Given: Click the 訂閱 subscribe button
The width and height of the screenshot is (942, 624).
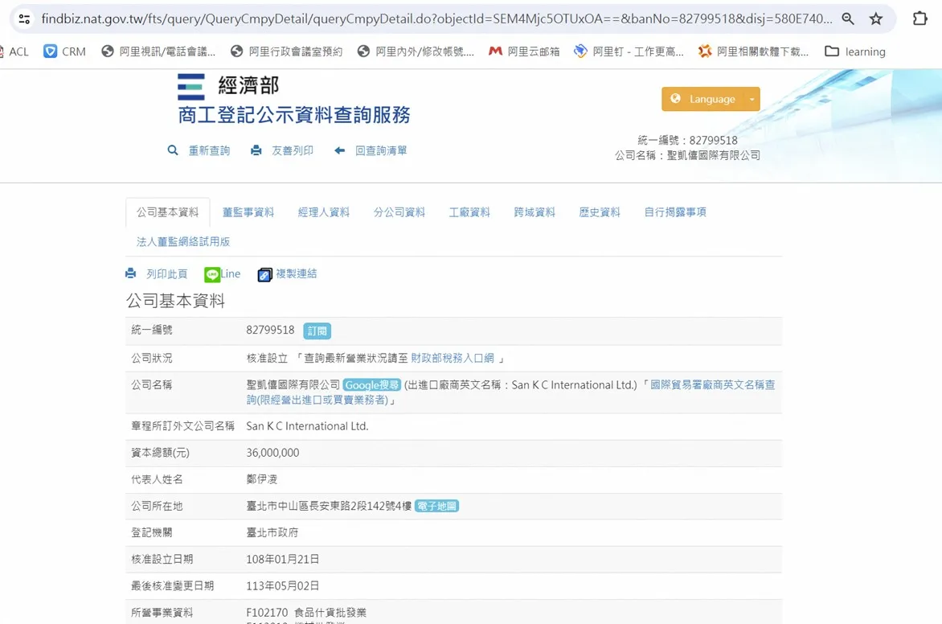Looking at the screenshot, I should [x=317, y=330].
